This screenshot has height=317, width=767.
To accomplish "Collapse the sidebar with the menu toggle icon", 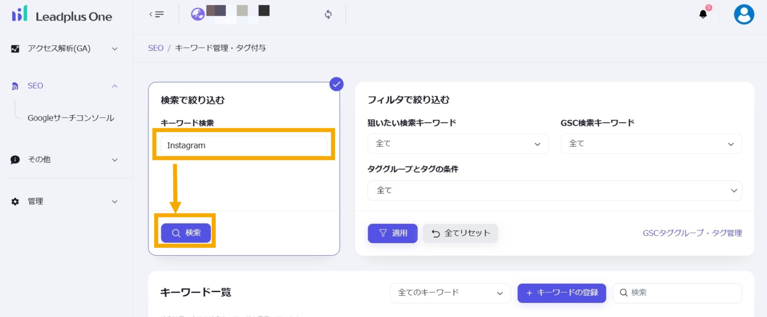I will pos(156,14).
